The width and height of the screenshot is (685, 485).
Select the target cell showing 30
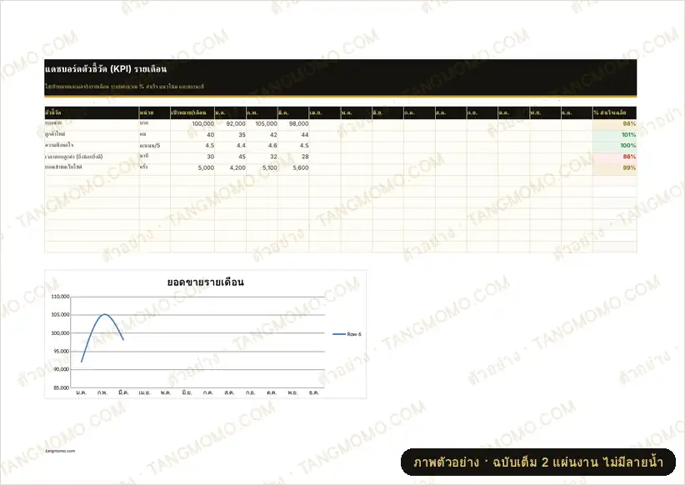pyautogui.click(x=192, y=157)
